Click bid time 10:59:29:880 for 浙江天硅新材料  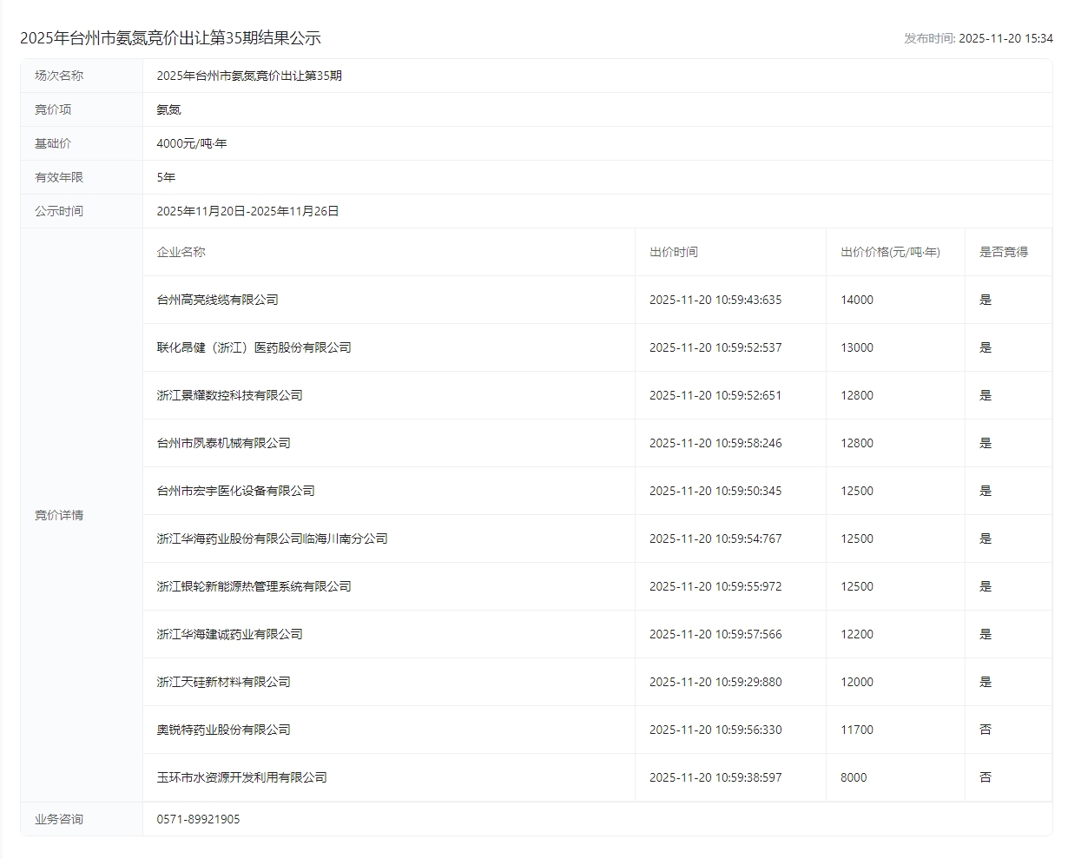[715, 682]
